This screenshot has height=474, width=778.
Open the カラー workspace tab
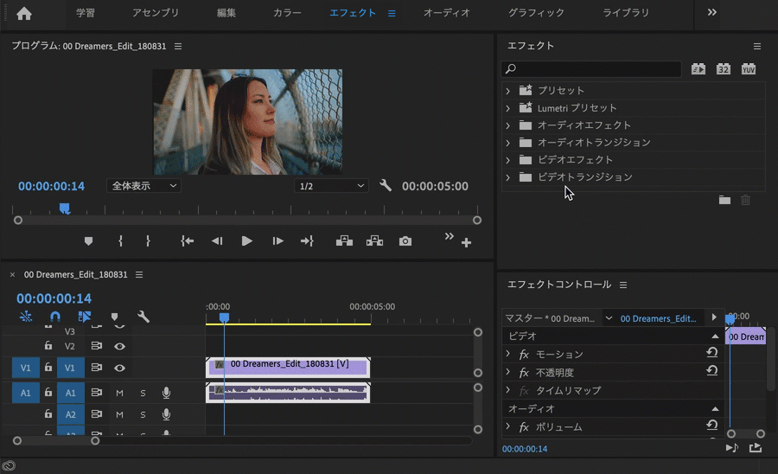287,12
